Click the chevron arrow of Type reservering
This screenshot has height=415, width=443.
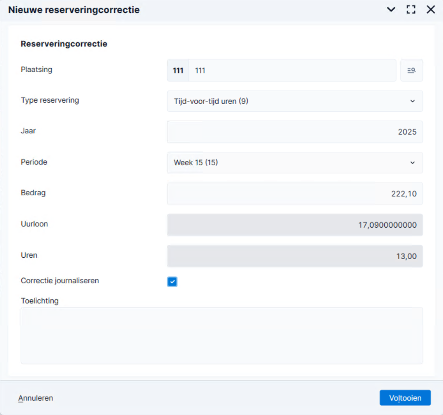pyautogui.click(x=412, y=101)
